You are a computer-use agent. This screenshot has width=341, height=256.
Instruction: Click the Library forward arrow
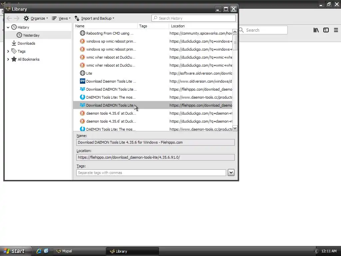click(x=17, y=19)
